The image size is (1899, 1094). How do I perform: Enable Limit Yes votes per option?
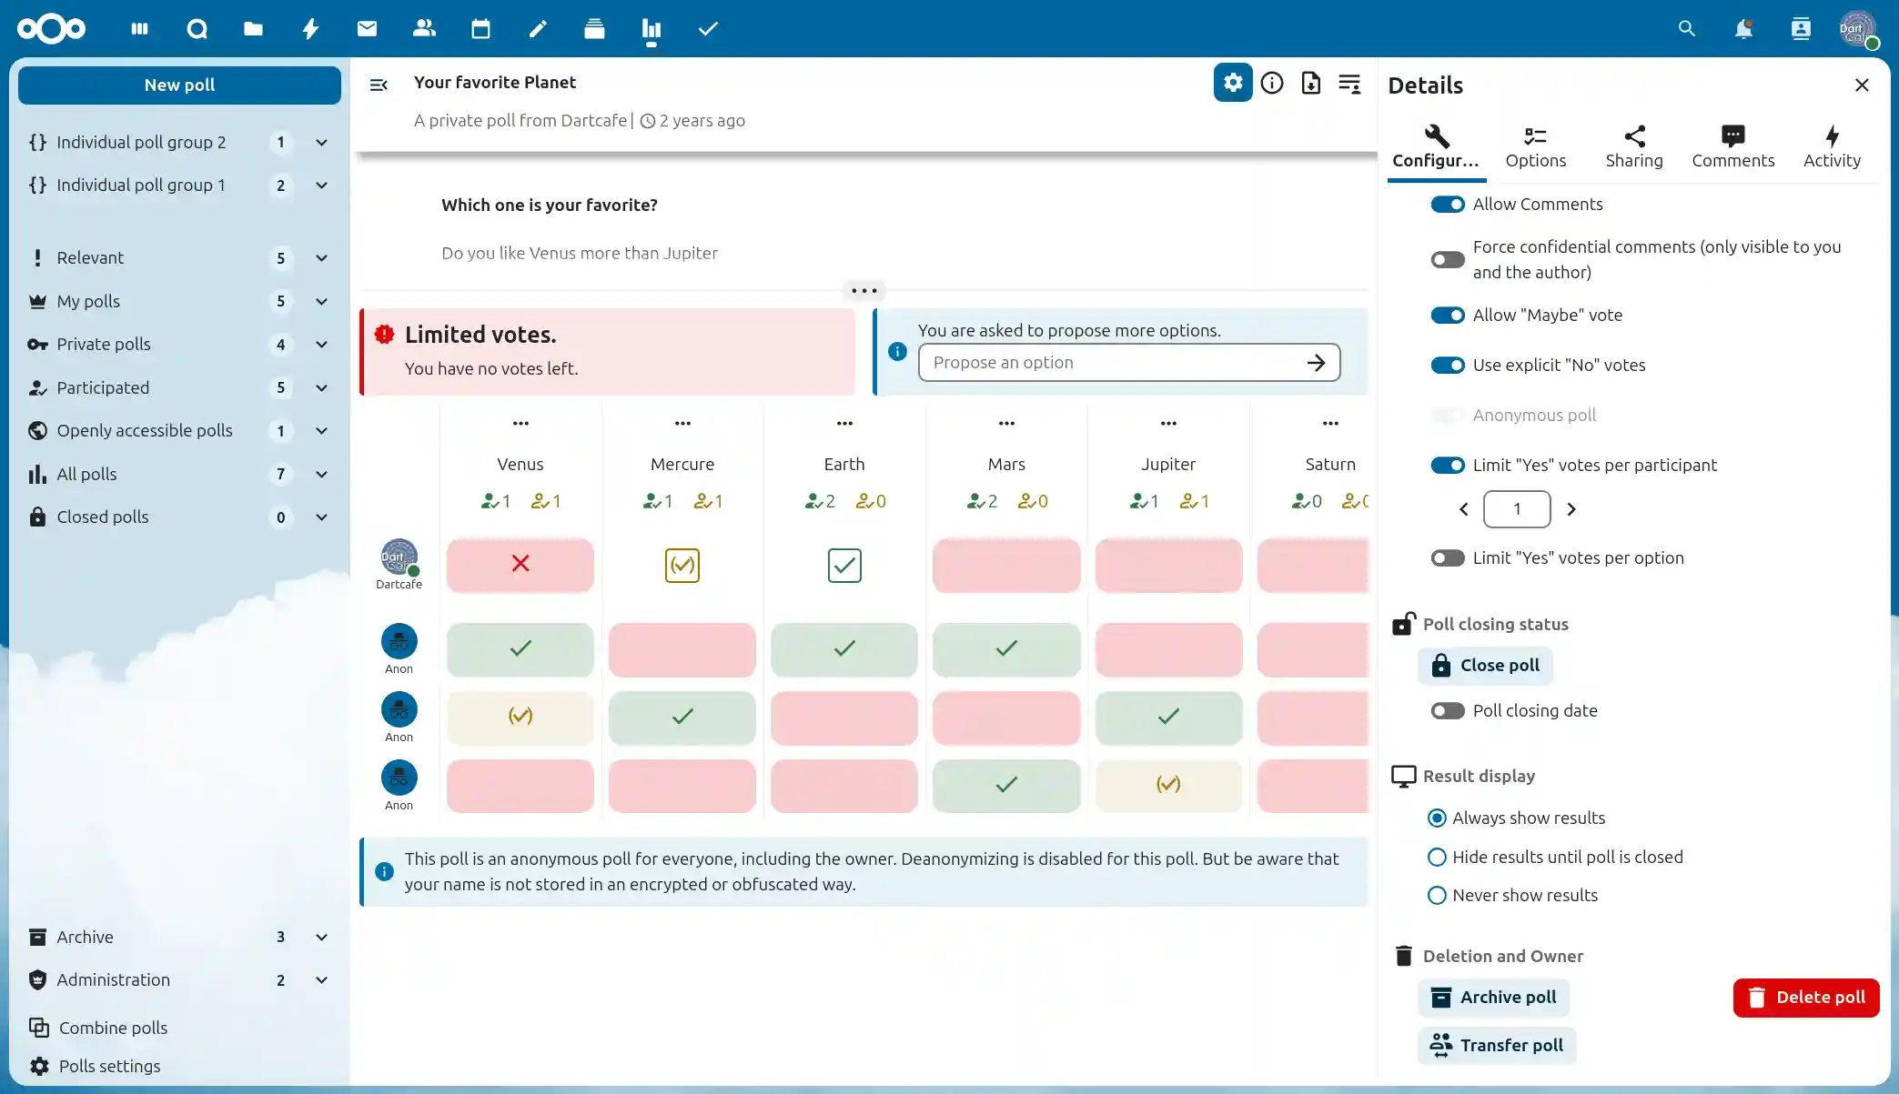point(1447,558)
